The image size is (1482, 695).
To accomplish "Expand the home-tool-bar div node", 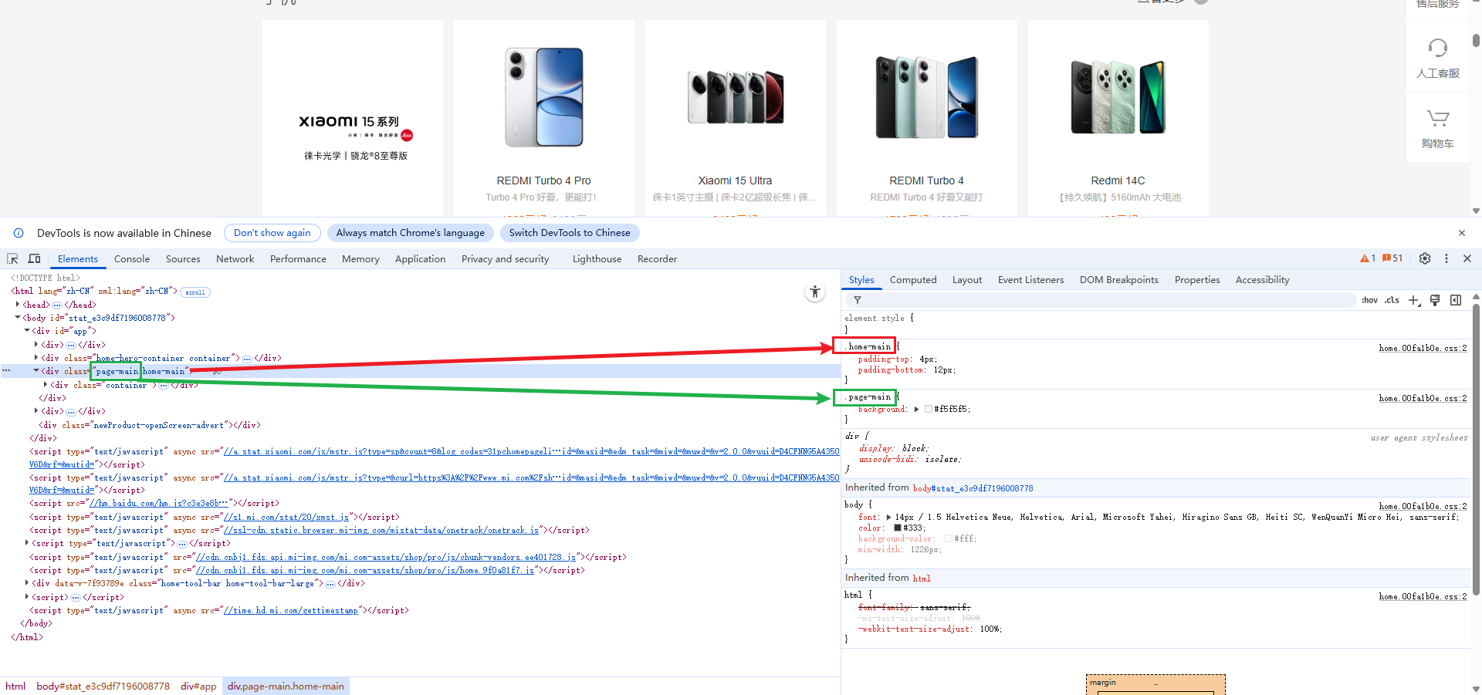I will point(27,583).
